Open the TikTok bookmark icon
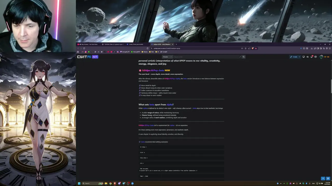 click(114, 52)
